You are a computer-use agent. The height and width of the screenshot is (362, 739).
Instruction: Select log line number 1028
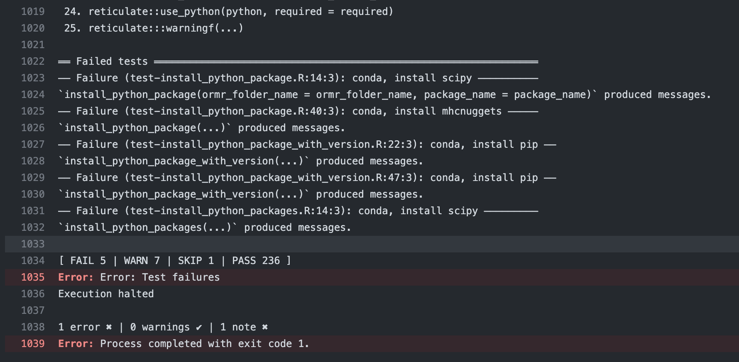[33, 161]
